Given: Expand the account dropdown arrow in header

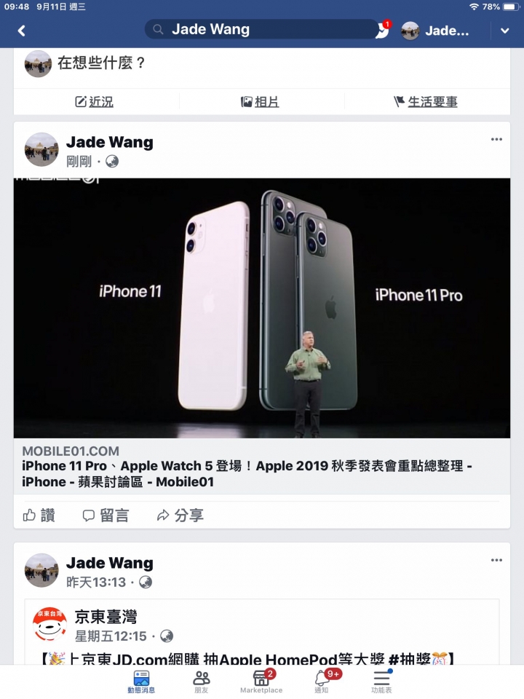Looking at the screenshot, I should coord(505,31).
